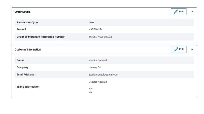Select Jessica Nadauld in Billing Information
Viewport: 204px width, 114px height.
98,82
